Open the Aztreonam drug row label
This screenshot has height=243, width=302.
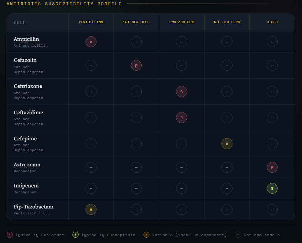[27, 165]
